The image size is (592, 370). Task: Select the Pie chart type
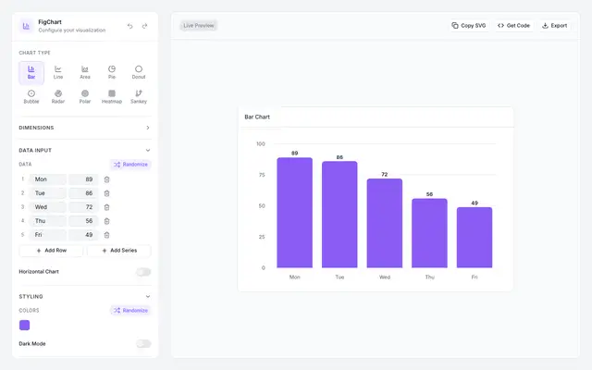112,72
